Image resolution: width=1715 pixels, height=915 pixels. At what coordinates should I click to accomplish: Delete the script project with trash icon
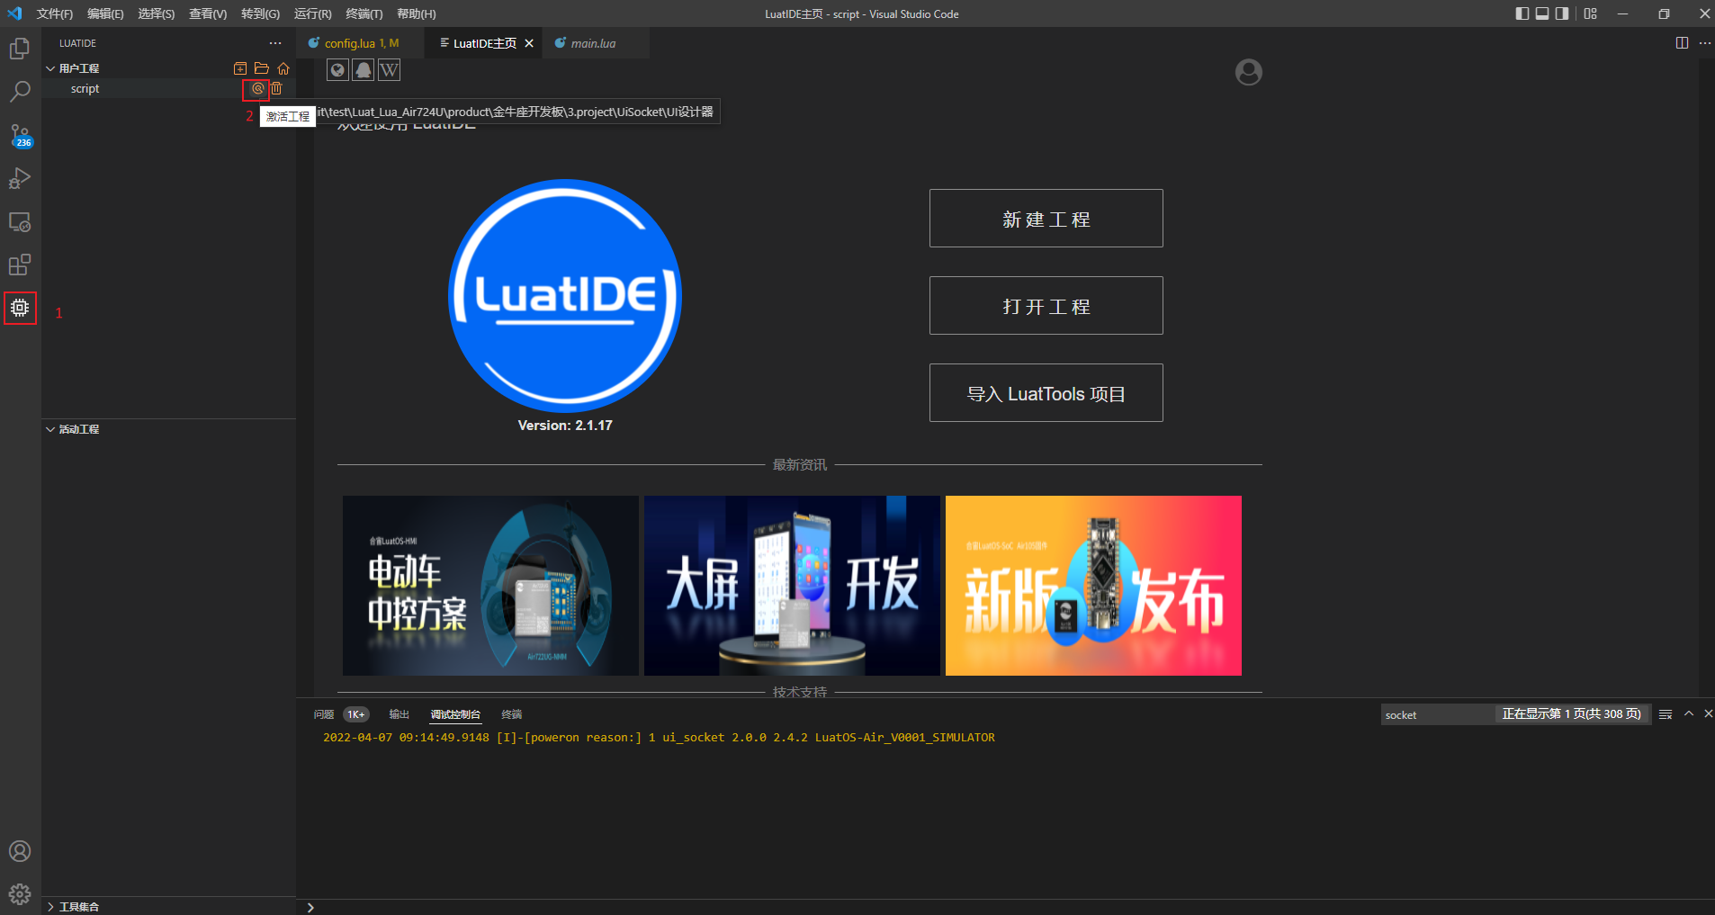pos(277,88)
